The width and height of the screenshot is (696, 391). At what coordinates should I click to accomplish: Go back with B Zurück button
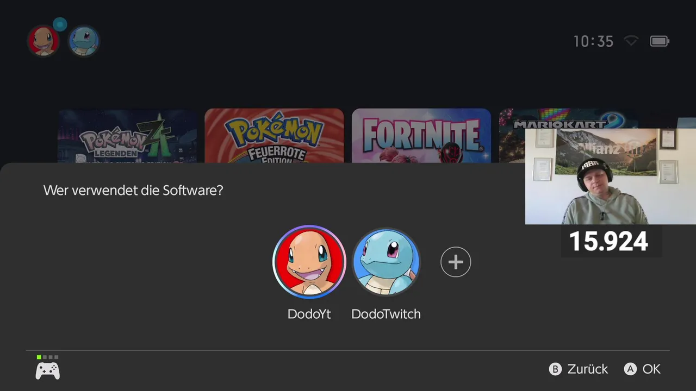click(579, 369)
